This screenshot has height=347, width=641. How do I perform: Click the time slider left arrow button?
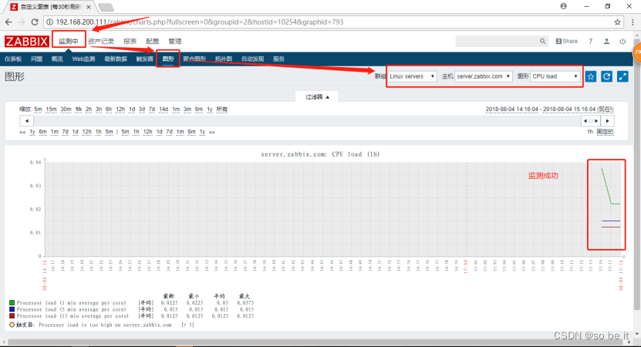[x=26, y=121]
